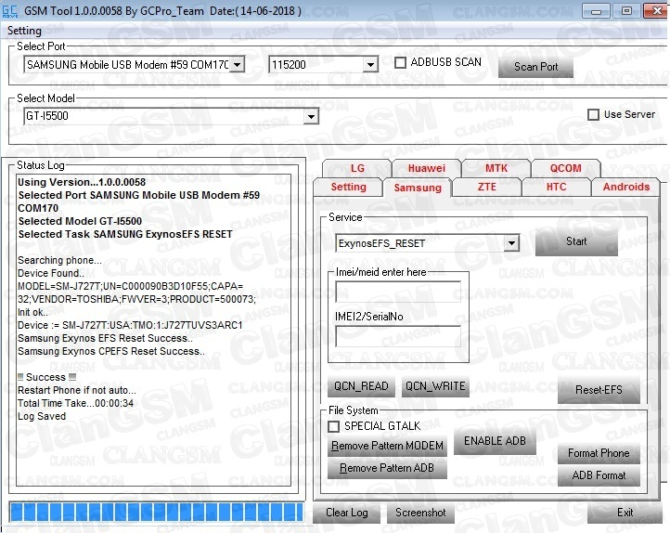Click the Screenshot button

tap(420, 513)
